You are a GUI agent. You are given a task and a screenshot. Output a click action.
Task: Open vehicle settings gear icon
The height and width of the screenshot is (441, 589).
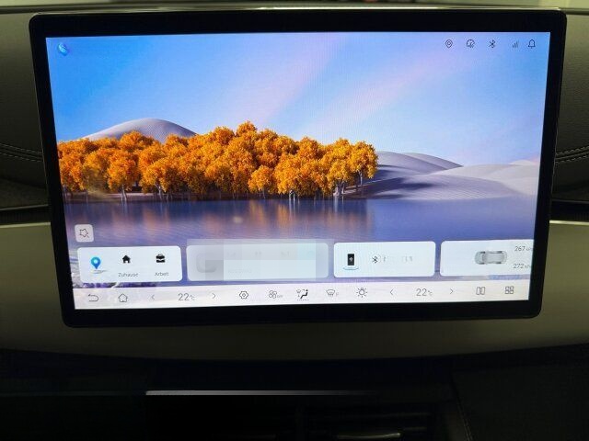(x=244, y=295)
